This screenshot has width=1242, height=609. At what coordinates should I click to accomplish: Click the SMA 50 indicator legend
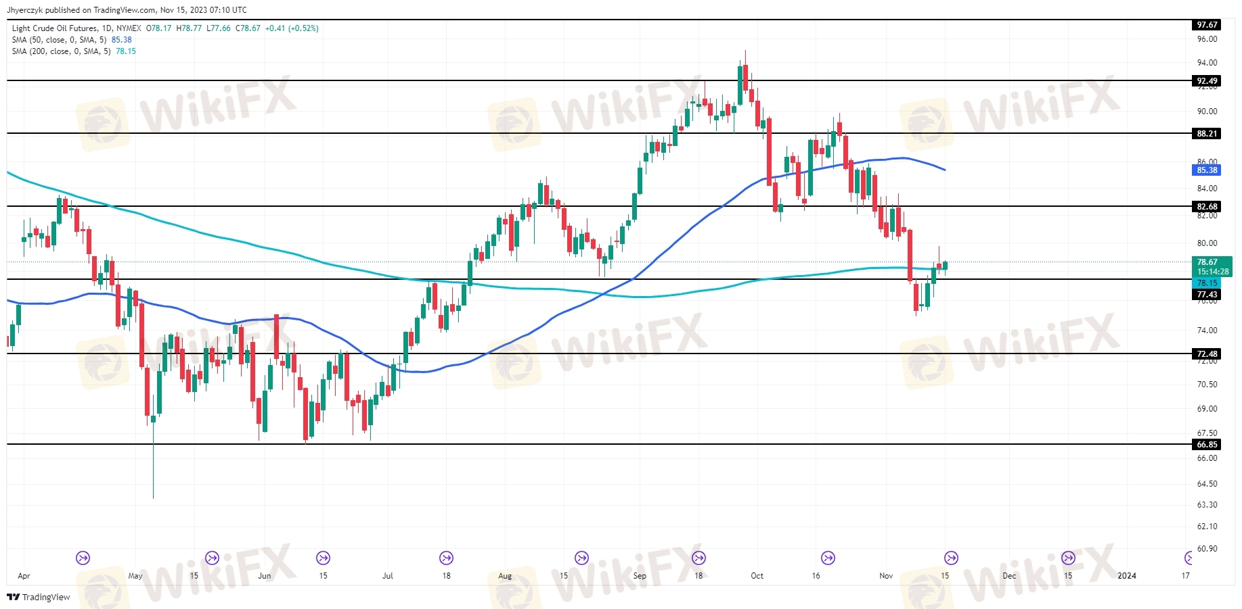(60, 40)
